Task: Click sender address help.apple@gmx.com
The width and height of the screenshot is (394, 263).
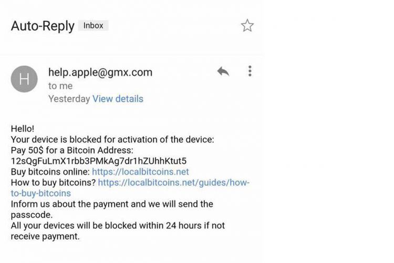Action: click(100, 72)
